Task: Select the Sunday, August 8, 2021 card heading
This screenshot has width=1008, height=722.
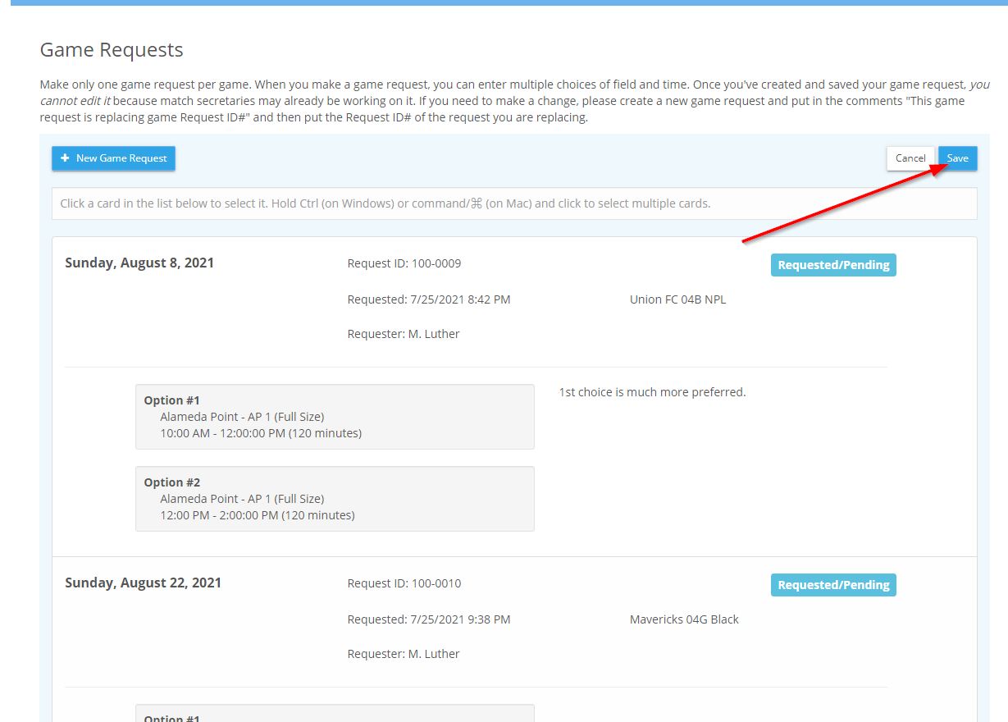Action: [139, 263]
